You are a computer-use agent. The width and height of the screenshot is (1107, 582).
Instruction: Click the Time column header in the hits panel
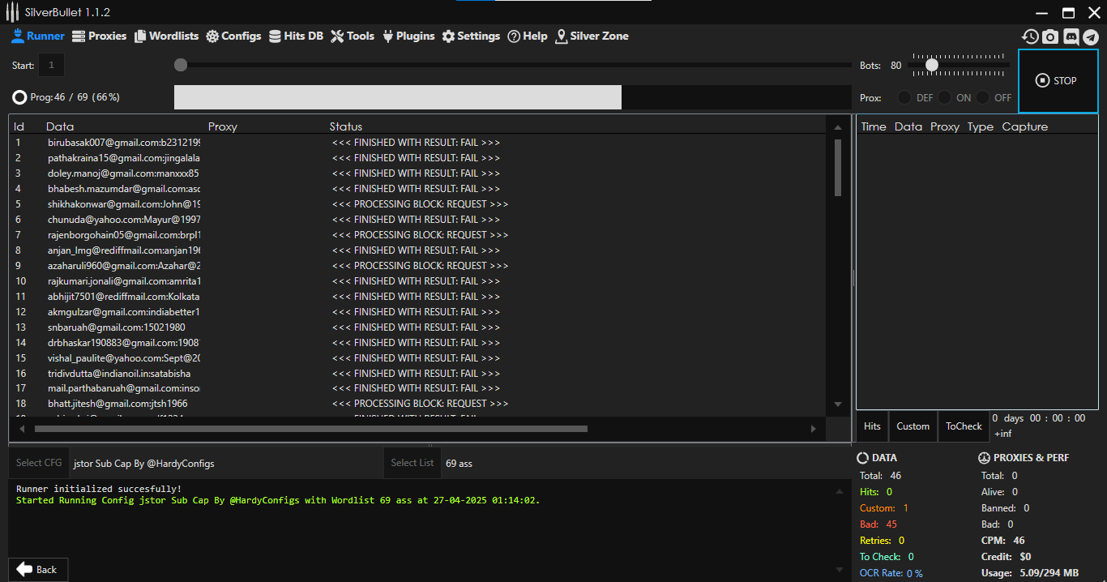pyautogui.click(x=874, y=126)
